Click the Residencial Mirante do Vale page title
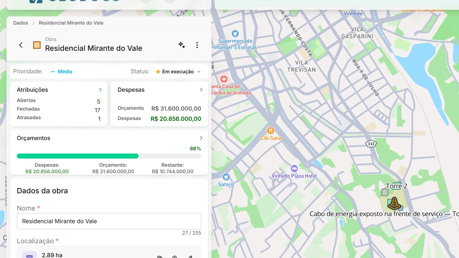Screen dimensions: 459x258 click(94, 48)
